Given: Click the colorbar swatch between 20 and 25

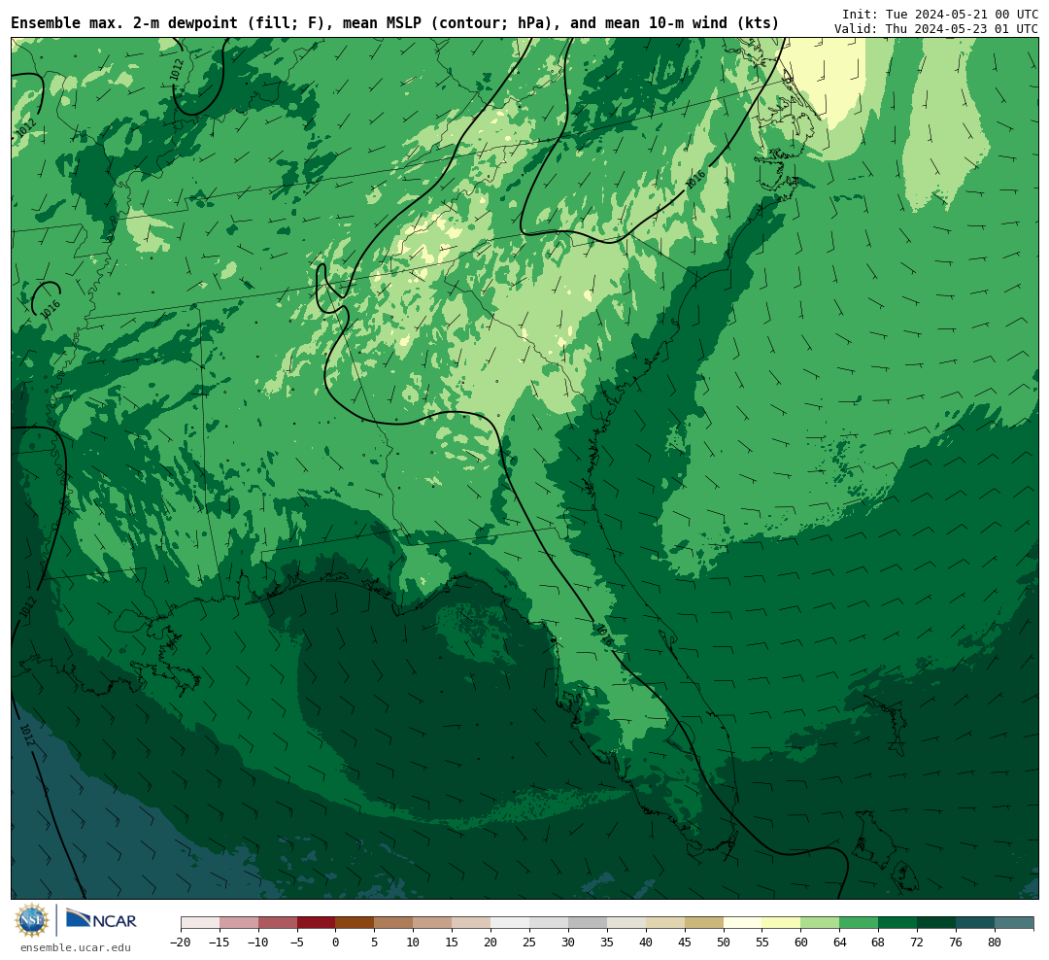Looking at the screenshot, I should (x=510, y=923).
